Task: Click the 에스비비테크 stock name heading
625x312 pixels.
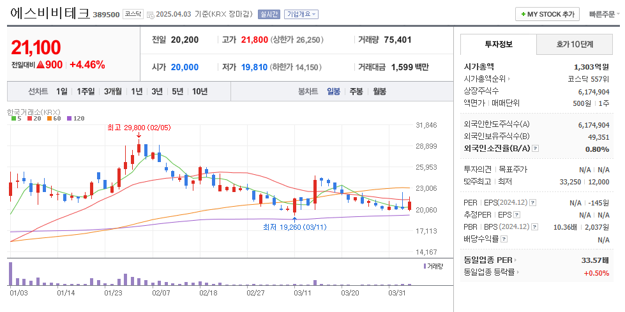Action: (x=50, y=13)
